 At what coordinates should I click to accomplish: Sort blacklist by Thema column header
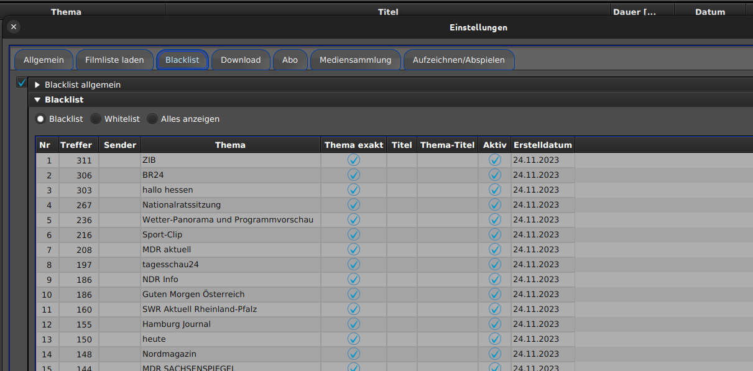tap(230, 145)
